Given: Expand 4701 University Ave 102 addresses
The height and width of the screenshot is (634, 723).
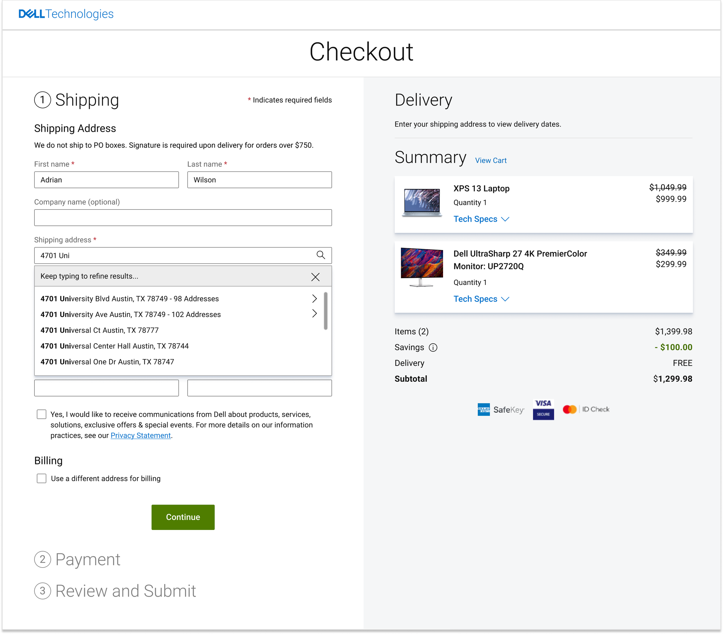Looking at the screenshot, I should 314,314.
